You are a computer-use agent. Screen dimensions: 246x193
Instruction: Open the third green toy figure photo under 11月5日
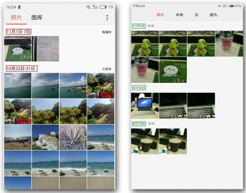click(201, 44)
